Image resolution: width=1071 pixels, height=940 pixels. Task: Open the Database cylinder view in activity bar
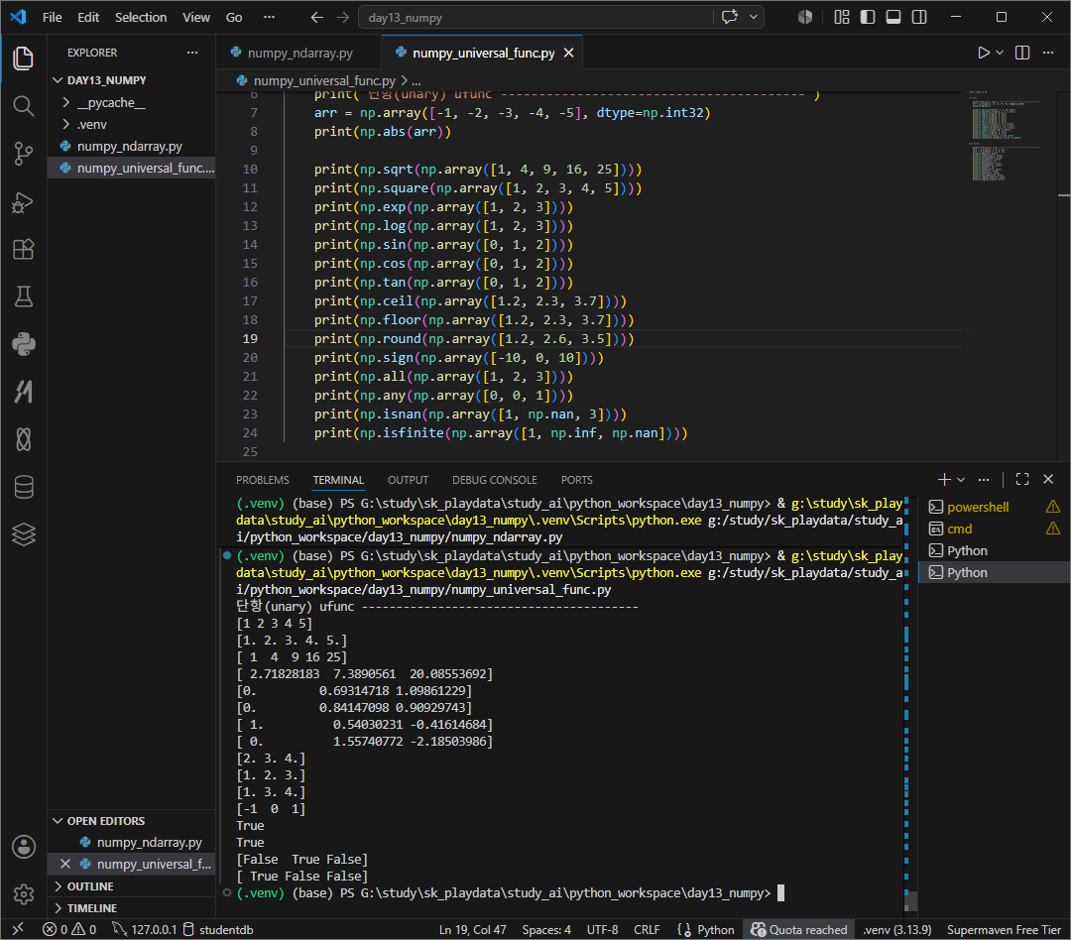[x=23, y=487]
